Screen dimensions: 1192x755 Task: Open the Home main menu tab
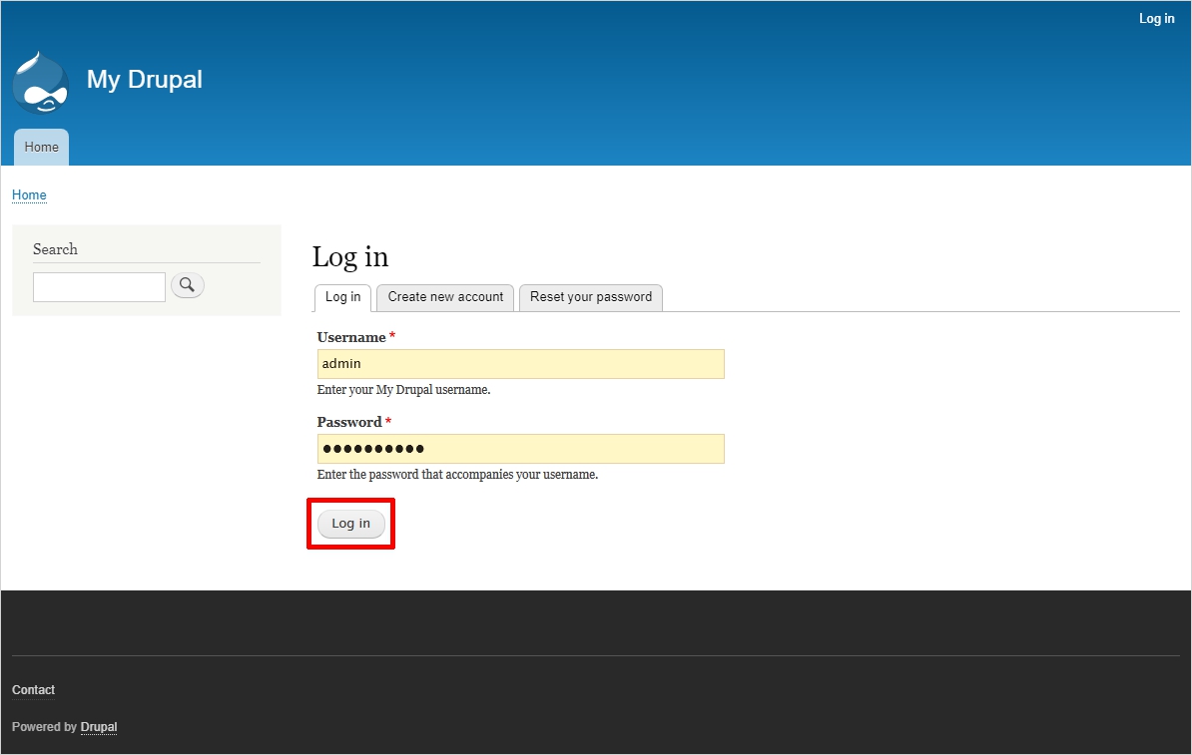pos(41,147)
